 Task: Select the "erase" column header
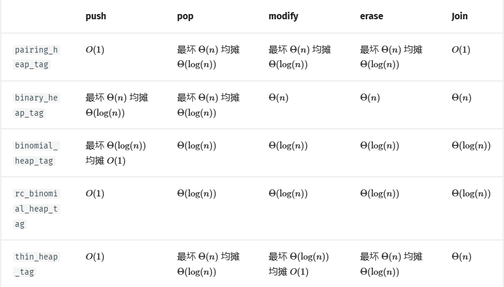coord(371,16)
